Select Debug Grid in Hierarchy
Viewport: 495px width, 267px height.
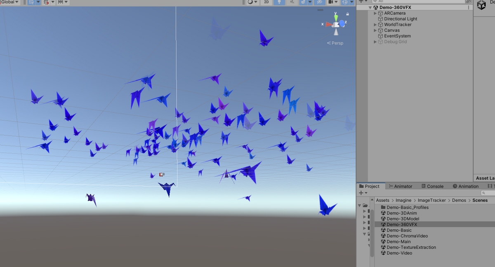396,42
